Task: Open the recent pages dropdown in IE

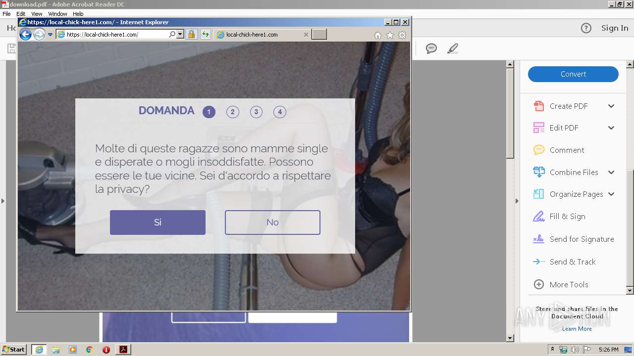Action: (50, 35)
